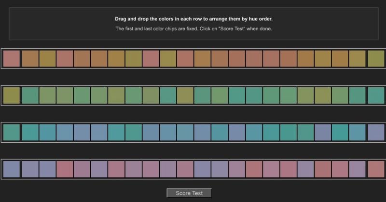Click the fixed lavender chip ending row three

[376, 132]
